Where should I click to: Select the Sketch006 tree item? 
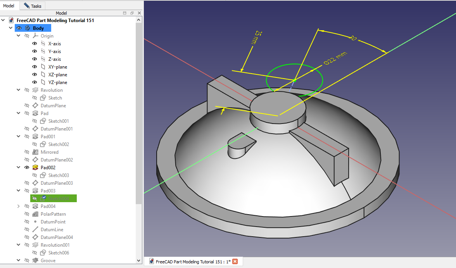pos(59,253)
